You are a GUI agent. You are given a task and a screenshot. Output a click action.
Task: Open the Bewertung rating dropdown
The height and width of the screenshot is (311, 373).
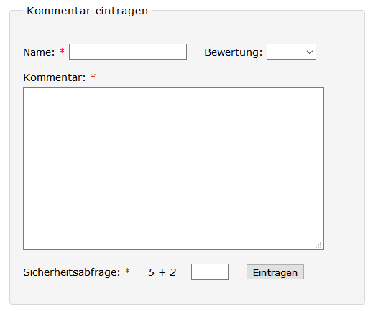[x=291, y=52]
